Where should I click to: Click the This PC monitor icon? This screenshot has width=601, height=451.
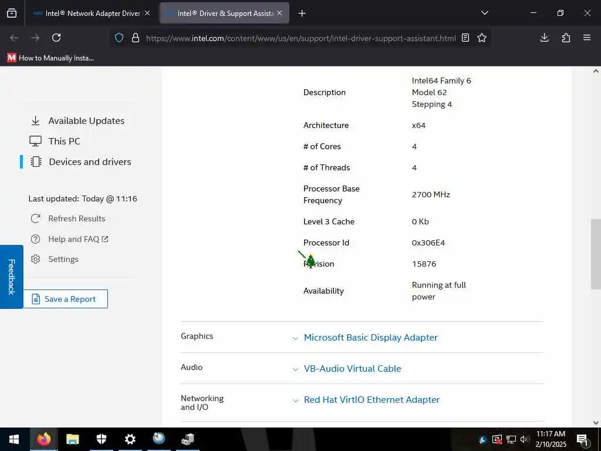click(36, 141)
